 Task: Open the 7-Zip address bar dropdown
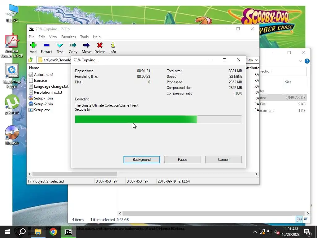click(257, 60)
